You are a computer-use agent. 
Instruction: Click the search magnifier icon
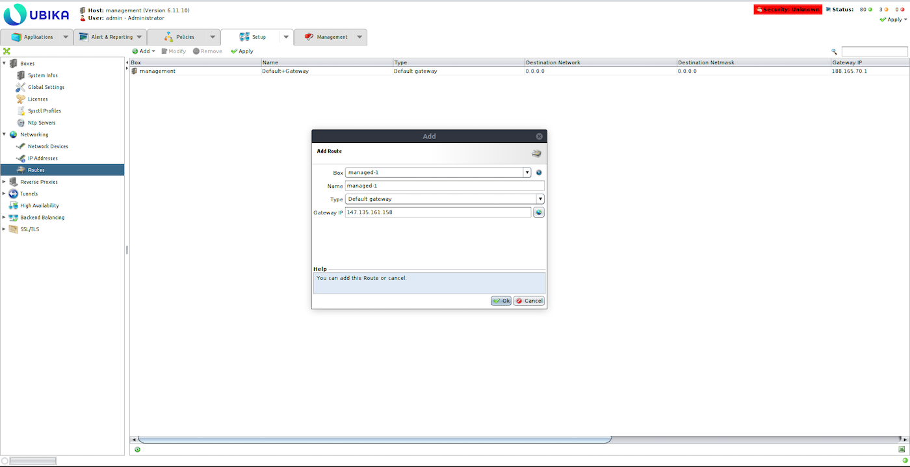click(834, 51)
